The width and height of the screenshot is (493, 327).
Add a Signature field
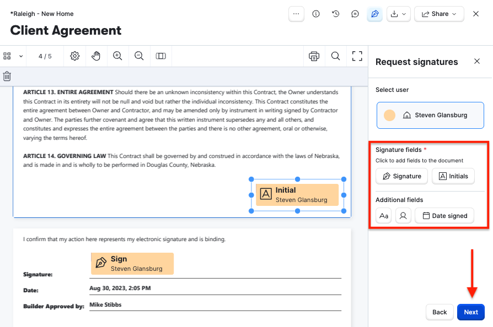(x=402, y=176)
